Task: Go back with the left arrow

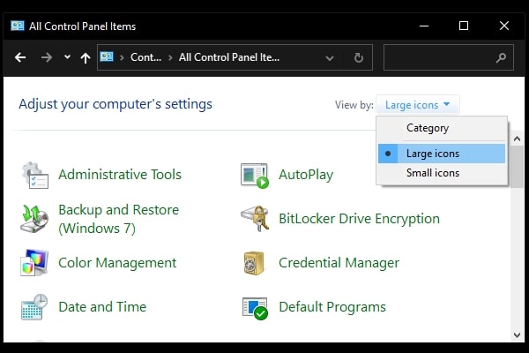Action: [x=20, y=57]
